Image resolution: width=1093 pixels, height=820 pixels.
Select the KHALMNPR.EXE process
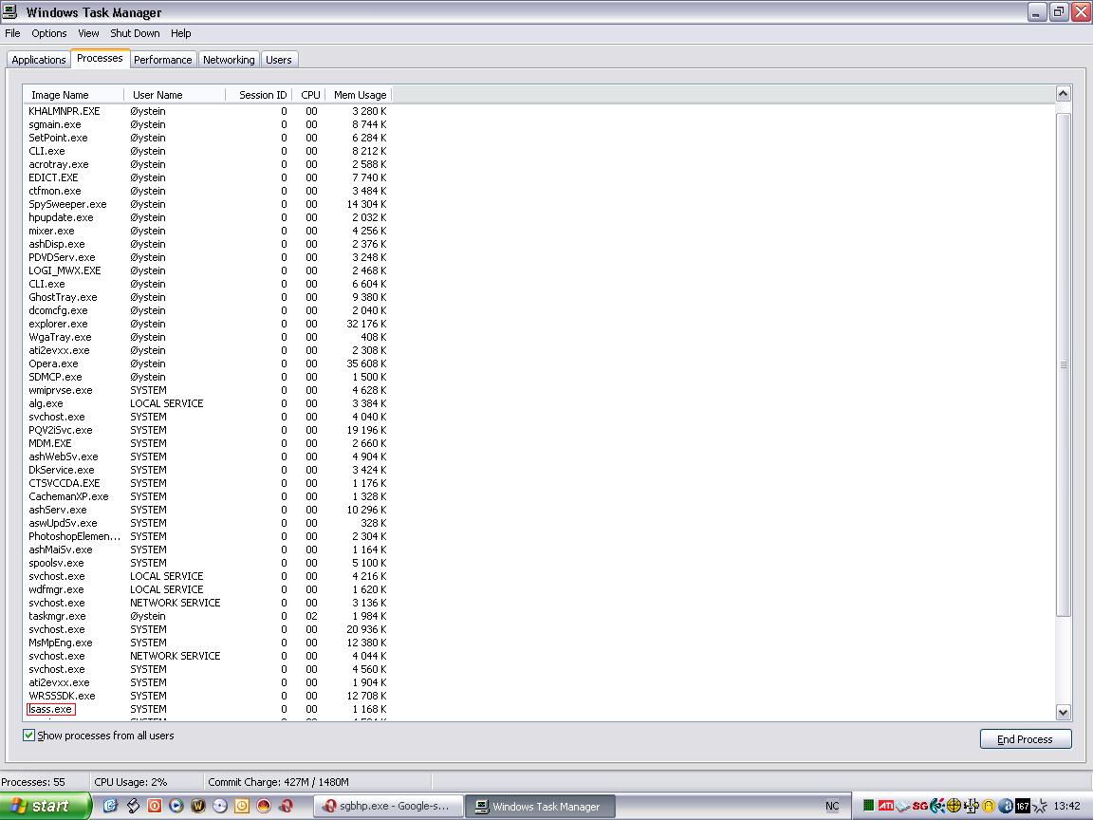pyautogui.click(x=207, y=112)
